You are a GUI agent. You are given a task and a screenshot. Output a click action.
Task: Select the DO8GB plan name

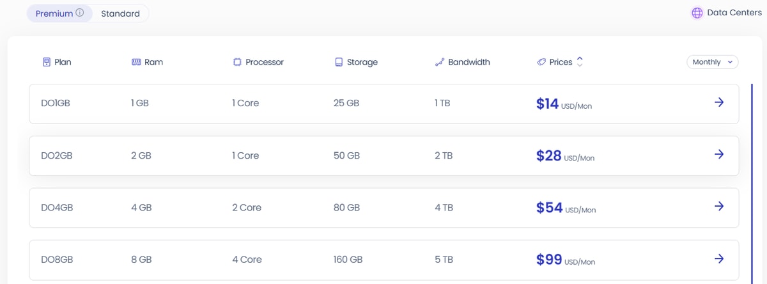pyautogui.click(x=57, y=260)
